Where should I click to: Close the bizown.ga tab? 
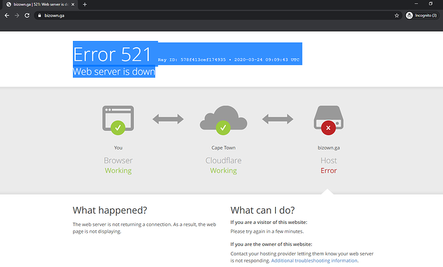pyautogui.click(x=73, y=4)
